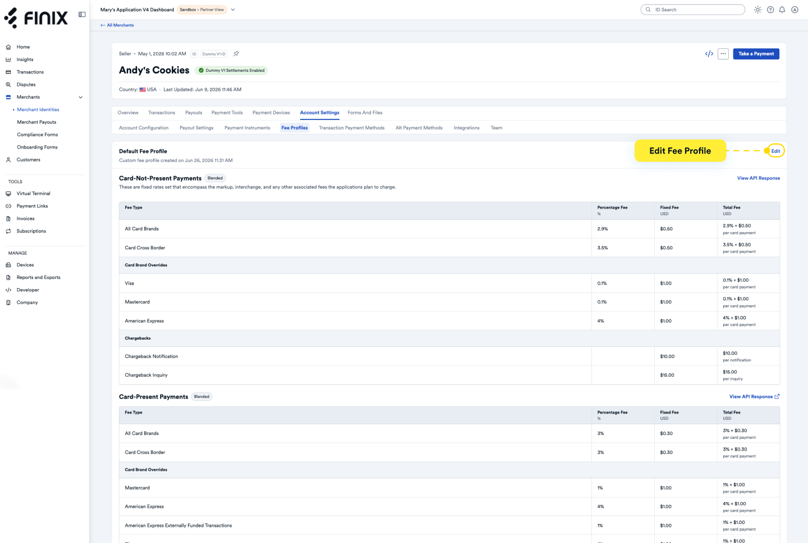Click the Blended badge beside Card-Not-Present Payments
This screenshot has height=543, width=808.
coord(215,178)
